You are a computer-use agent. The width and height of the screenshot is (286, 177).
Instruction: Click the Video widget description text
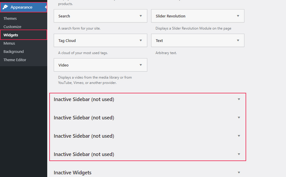coord(95,80)
